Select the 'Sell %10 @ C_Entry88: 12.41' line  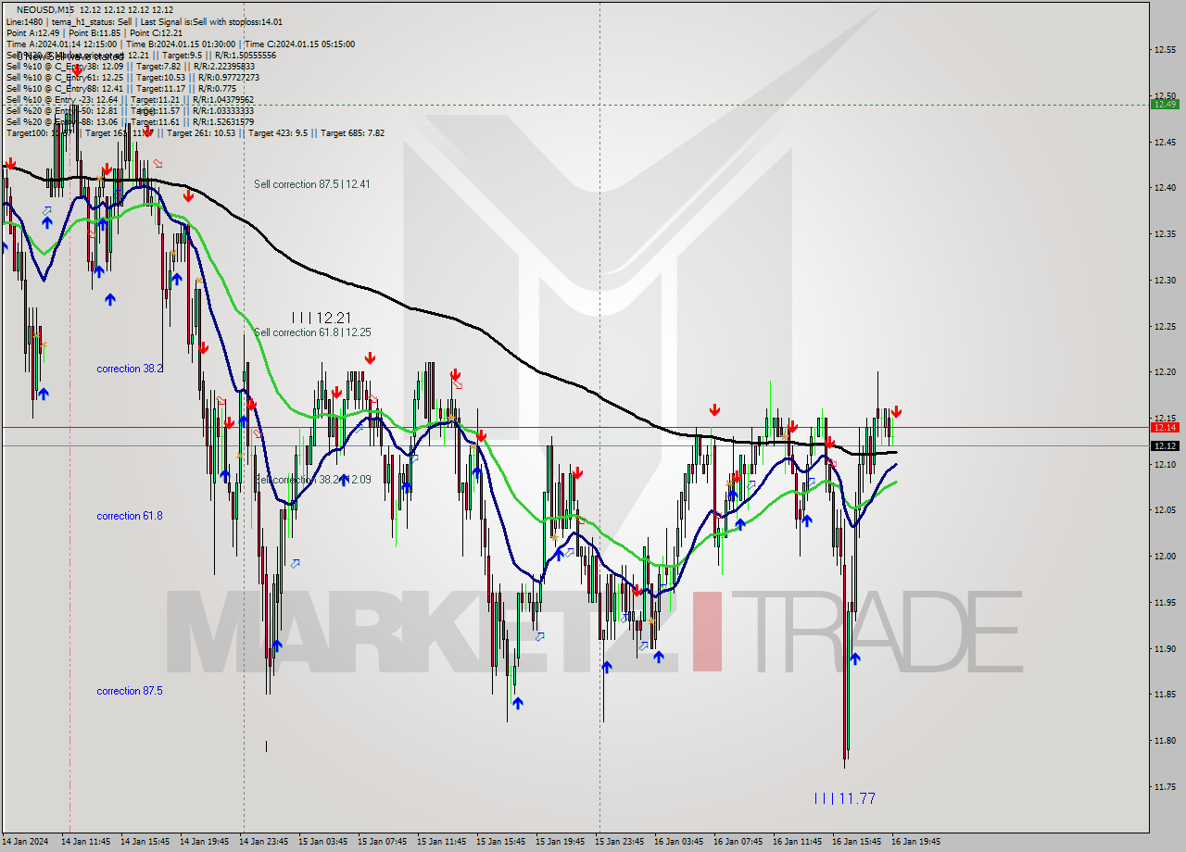point(120,88)
